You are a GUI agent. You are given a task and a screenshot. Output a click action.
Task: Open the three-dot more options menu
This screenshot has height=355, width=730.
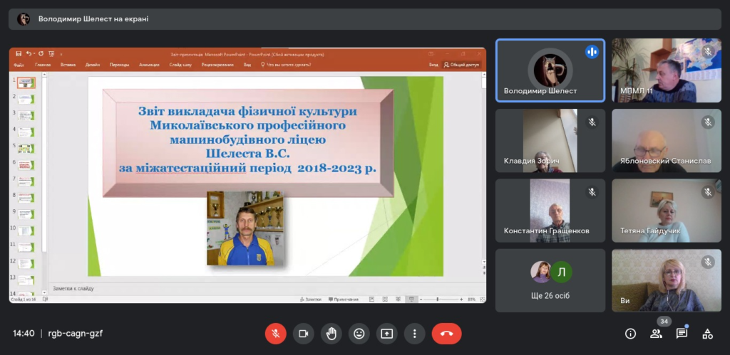414,334
